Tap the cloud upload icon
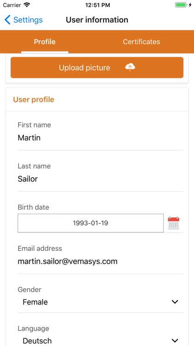This screenshot has height=346, width=194. [x=130, y=67]
